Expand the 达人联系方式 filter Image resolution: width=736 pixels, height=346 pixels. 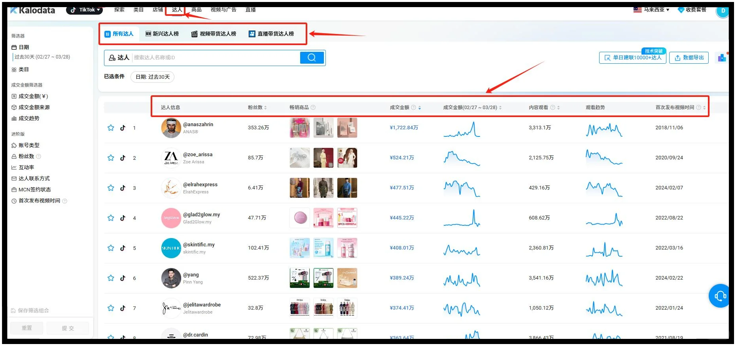point(30,178)
